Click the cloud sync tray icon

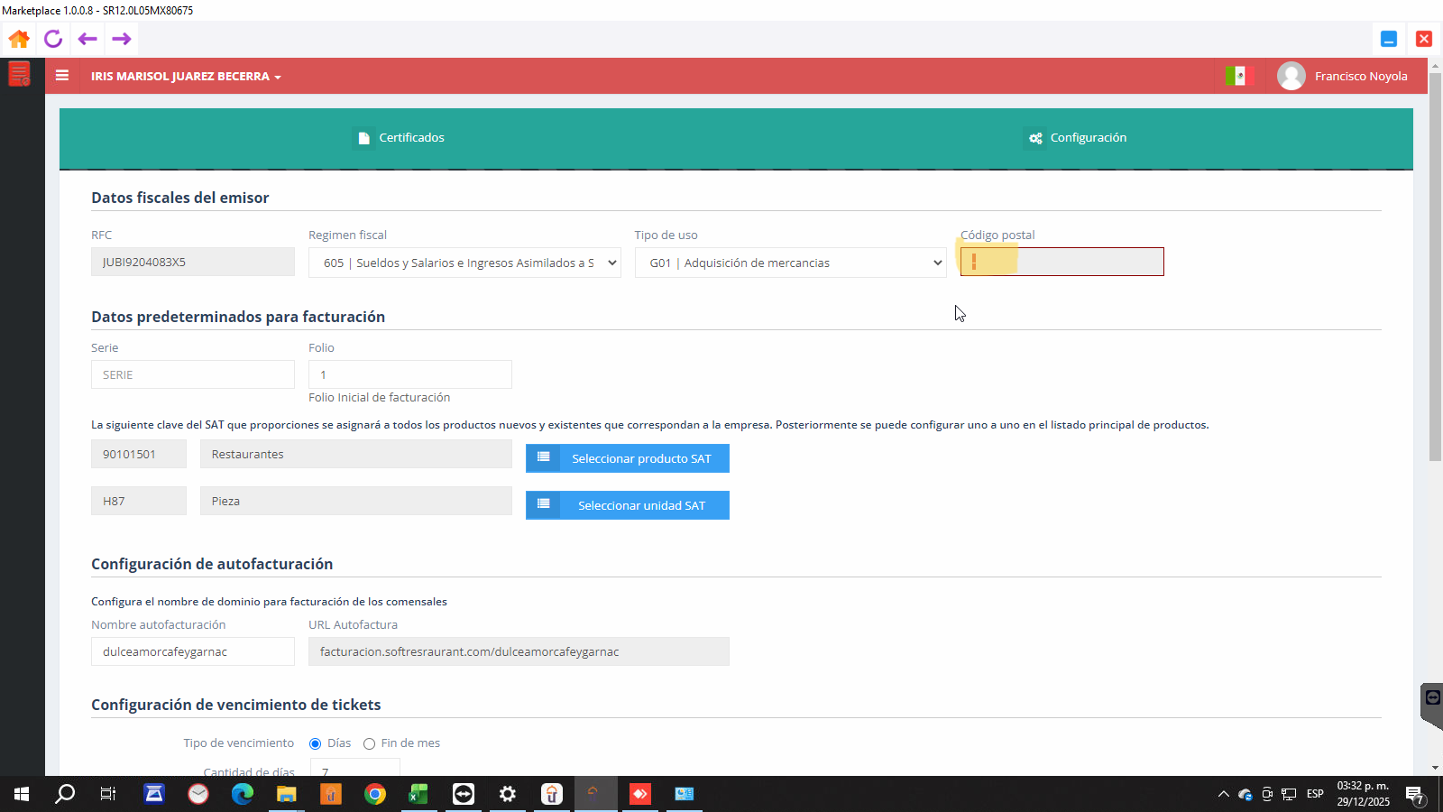tap(1245, 794)
